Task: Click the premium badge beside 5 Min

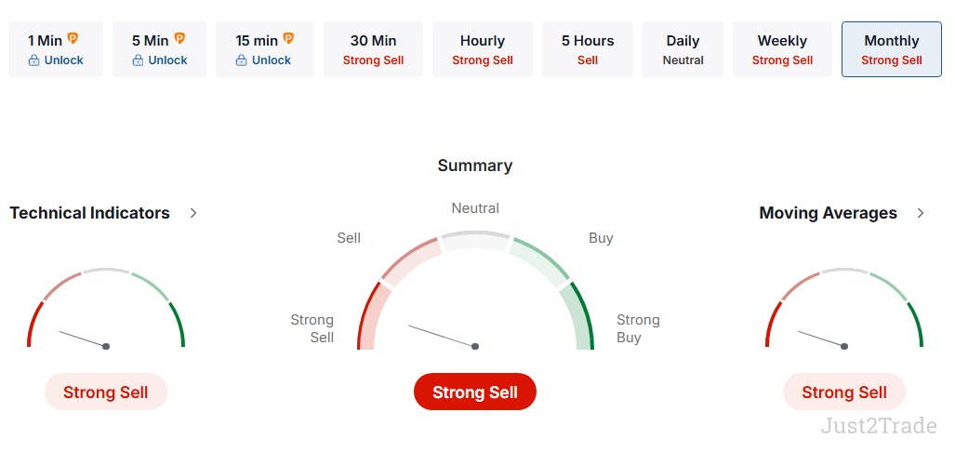Action: pyautogui.click(x=179, y=39)
